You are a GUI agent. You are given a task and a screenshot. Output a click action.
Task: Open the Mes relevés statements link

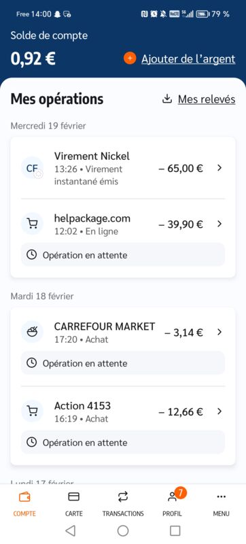207,99
